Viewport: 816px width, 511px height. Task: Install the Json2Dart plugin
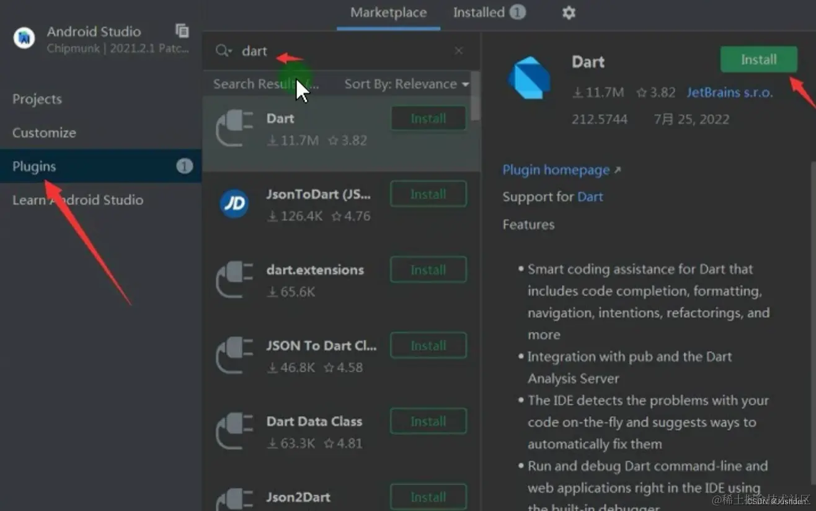click(428, 497)
